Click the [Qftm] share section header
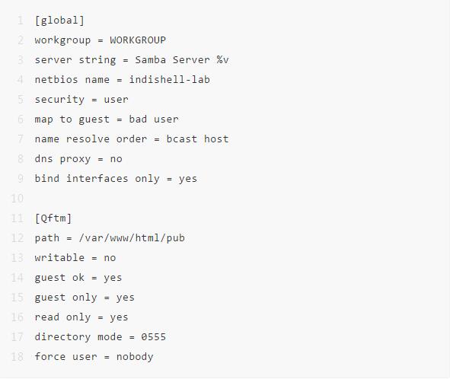The image size is (450, 379). click(53, 218)
